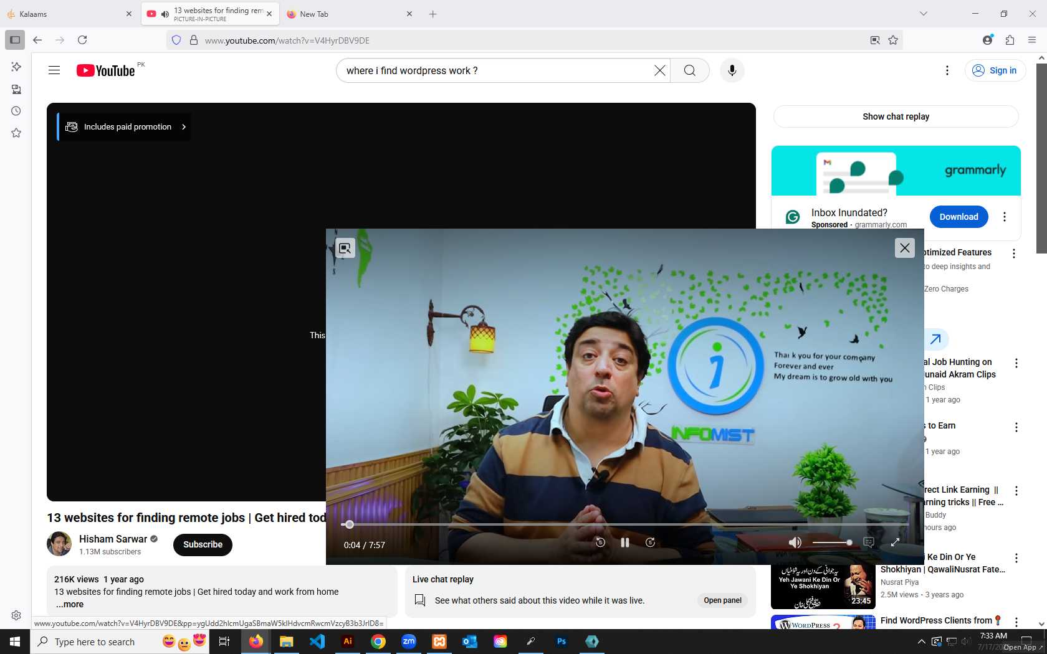This screenshot has height=654, width=1047.
Task: Start voice search with the microphone
Action: [x=732, y=70]
